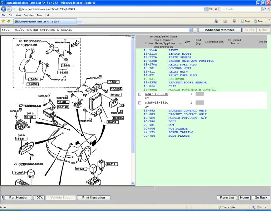Viewport: 271px width, 211px height.
Task: Click the search magnifier icon
Action: (x=264, y=9)
